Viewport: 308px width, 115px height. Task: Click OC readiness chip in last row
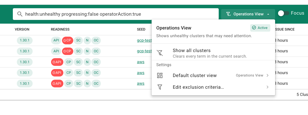(96, 83)
